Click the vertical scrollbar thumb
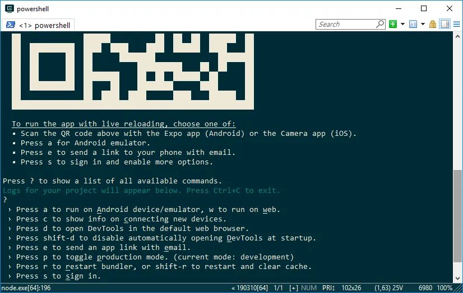This screenshot has height=293, width=463. click(x=458, y=216)
